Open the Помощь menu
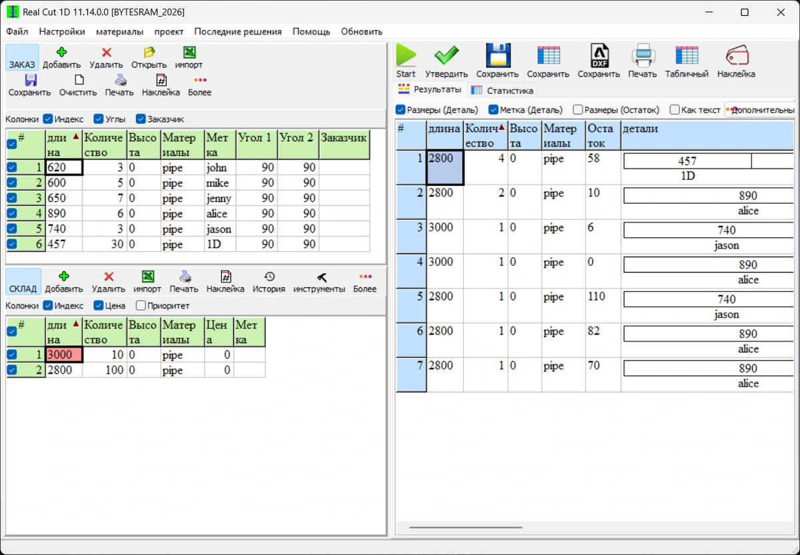 311,31
